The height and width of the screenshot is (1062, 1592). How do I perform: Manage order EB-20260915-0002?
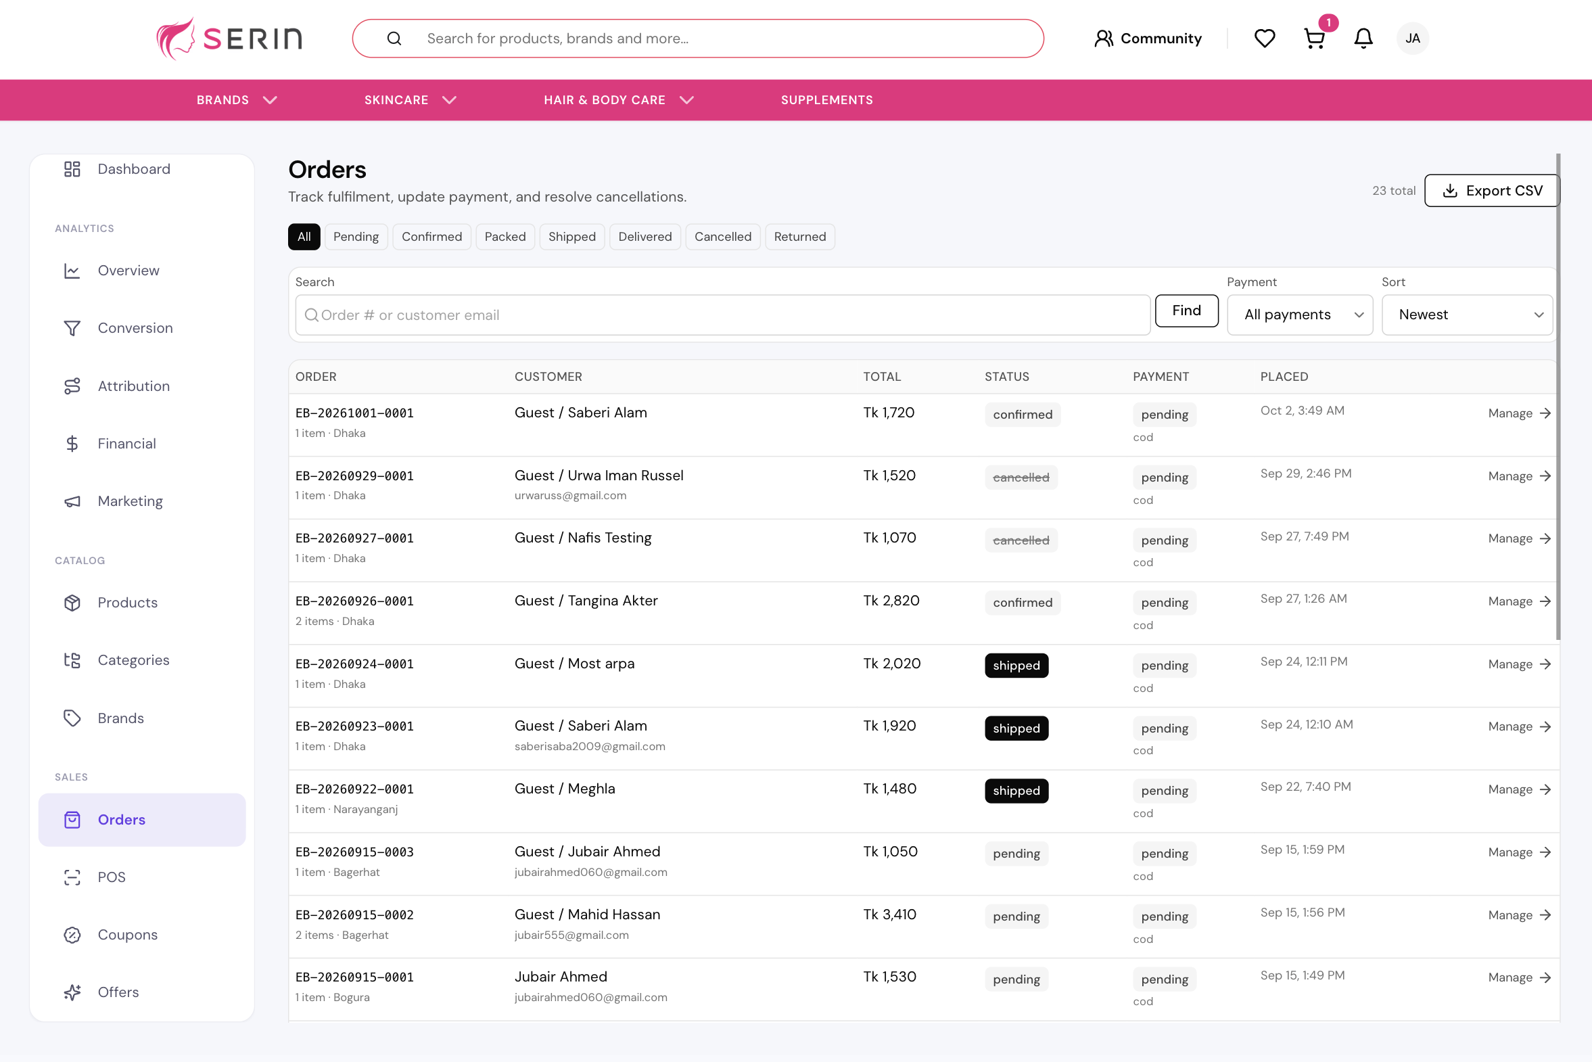click(x=1519, y=915)
